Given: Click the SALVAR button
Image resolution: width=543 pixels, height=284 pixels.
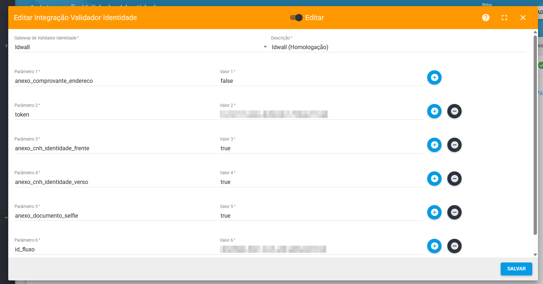Looking at the screenshot, I should tap(516, 269).
